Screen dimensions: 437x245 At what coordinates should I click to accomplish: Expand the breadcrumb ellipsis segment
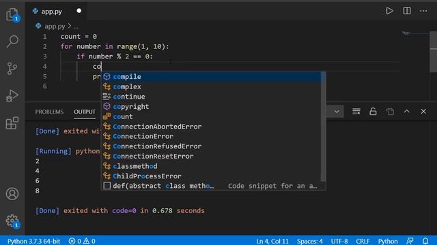coord(76,27)
